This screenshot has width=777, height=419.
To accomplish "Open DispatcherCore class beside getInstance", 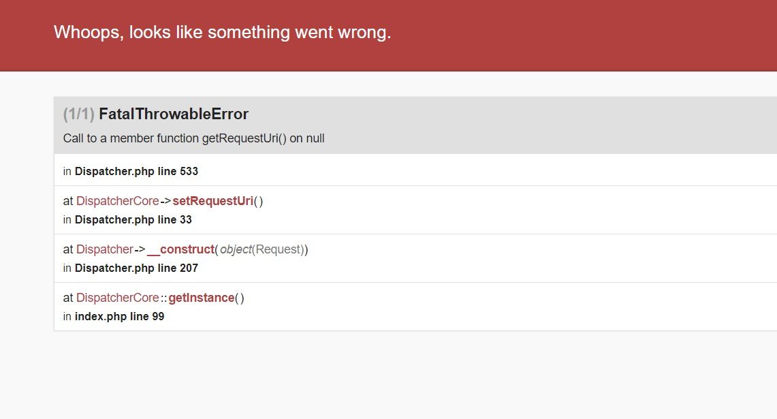I will [117, 298].
